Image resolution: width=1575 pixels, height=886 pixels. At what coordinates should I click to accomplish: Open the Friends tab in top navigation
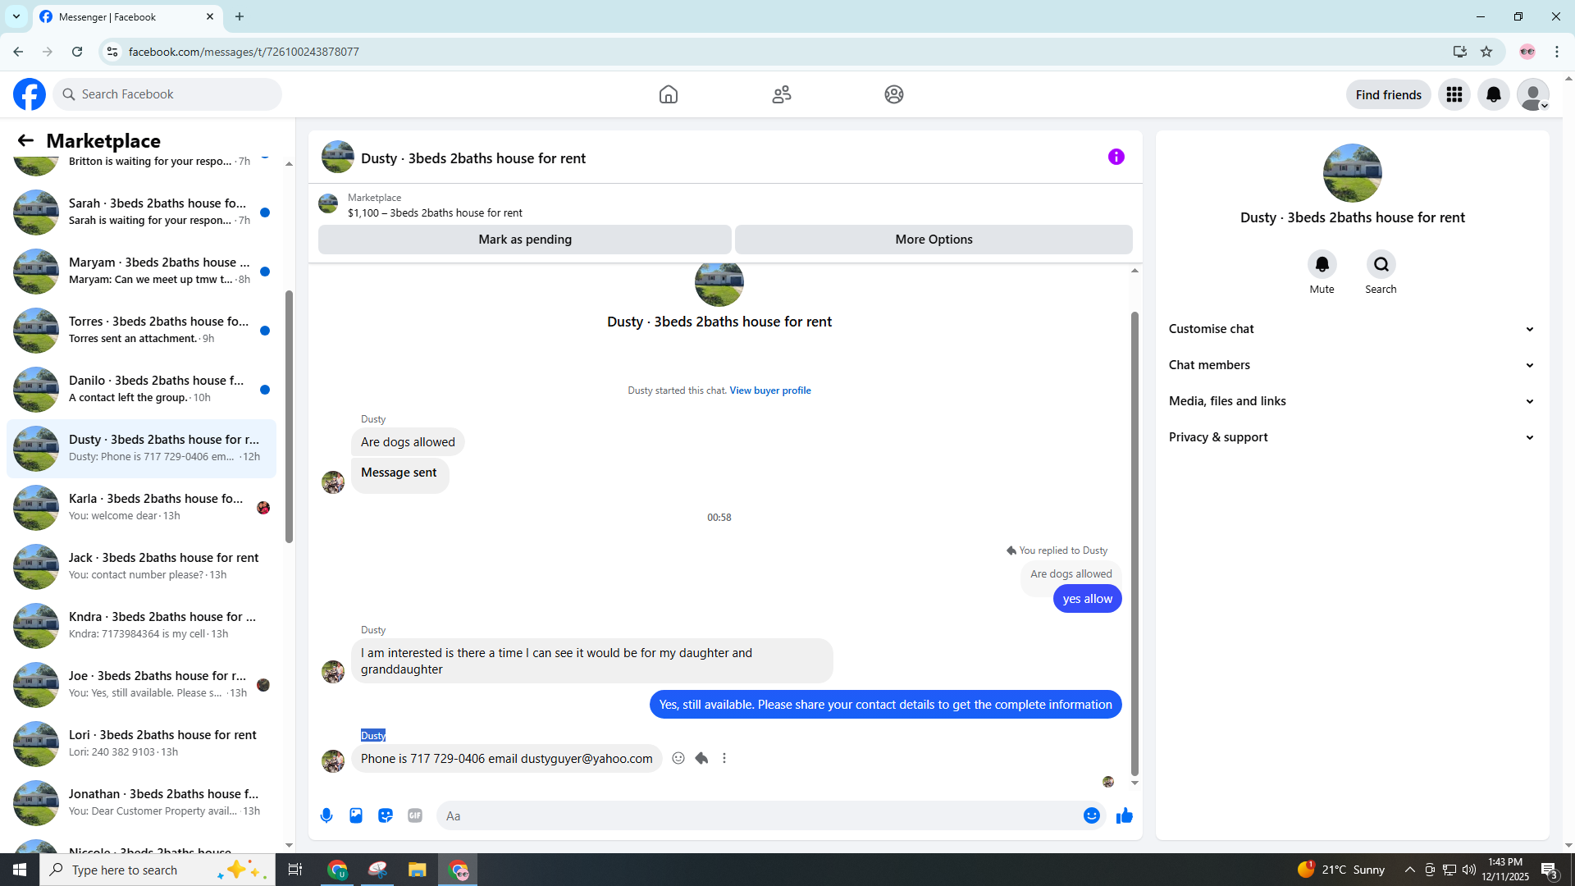coord(781,94)
